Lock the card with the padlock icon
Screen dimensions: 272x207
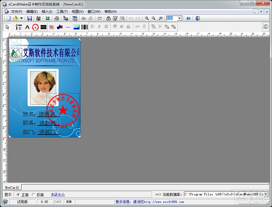(x=108, y=18)
